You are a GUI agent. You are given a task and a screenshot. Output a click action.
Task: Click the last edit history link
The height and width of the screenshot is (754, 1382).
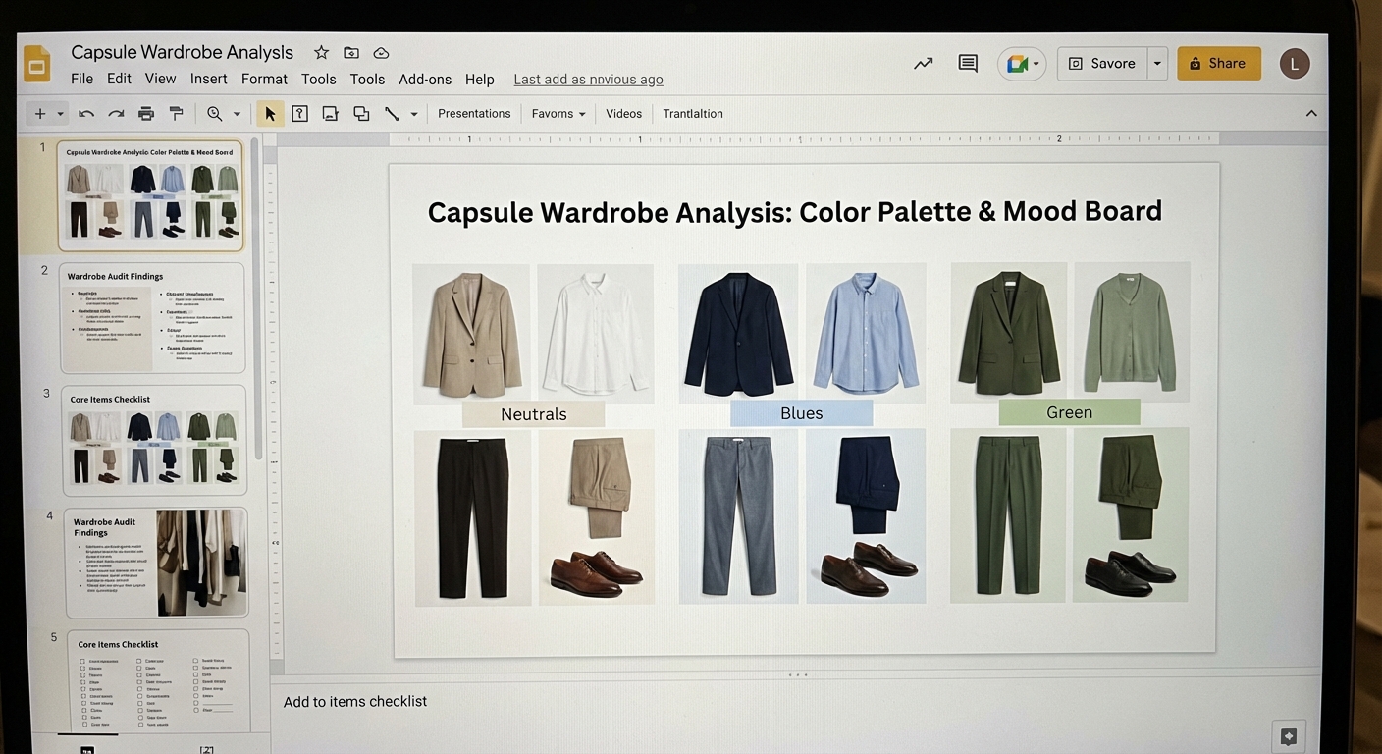588,80
